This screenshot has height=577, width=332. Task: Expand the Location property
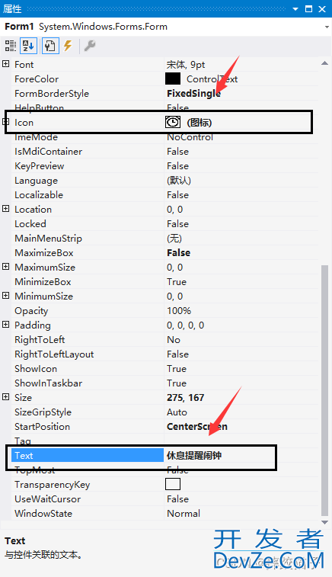[x=5, y=209]
